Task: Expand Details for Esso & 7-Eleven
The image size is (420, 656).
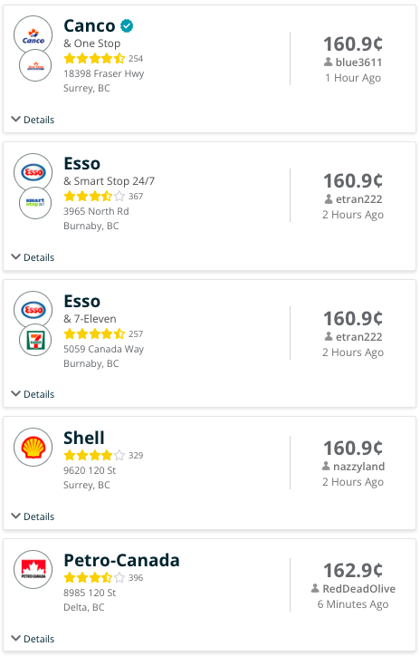Action: click(x=33, y=394)
